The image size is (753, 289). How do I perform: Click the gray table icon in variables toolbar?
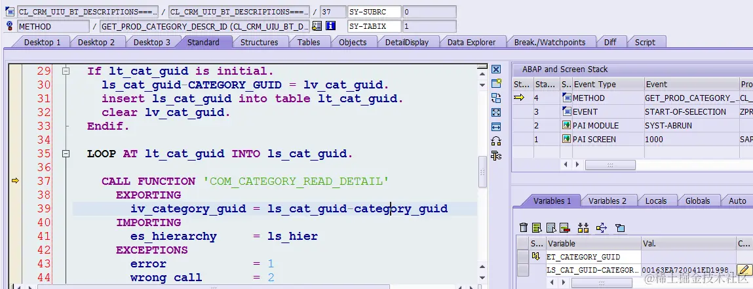pos(551,227)
